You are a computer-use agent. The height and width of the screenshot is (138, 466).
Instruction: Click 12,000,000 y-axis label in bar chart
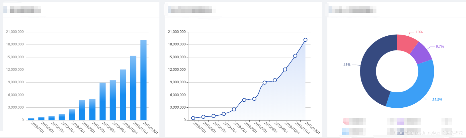[x=15, y=70]
